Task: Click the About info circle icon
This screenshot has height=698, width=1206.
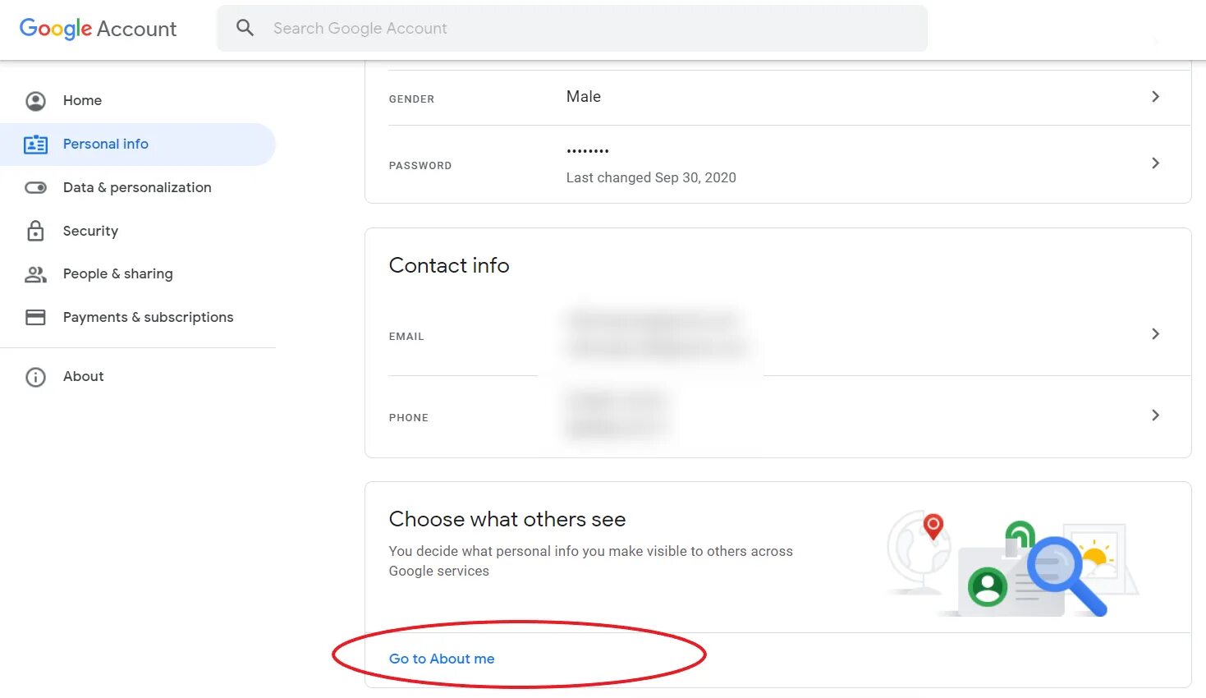Action: click(x=35, y=377)
